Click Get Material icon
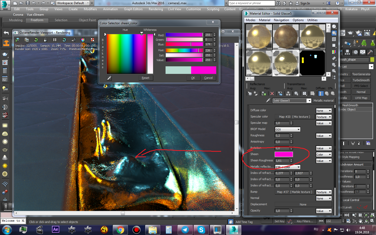Viewport: 376px width, 235px height. [250, 93]
